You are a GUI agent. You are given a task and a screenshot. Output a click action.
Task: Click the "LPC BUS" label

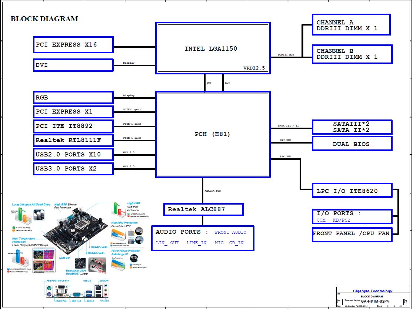286,156
